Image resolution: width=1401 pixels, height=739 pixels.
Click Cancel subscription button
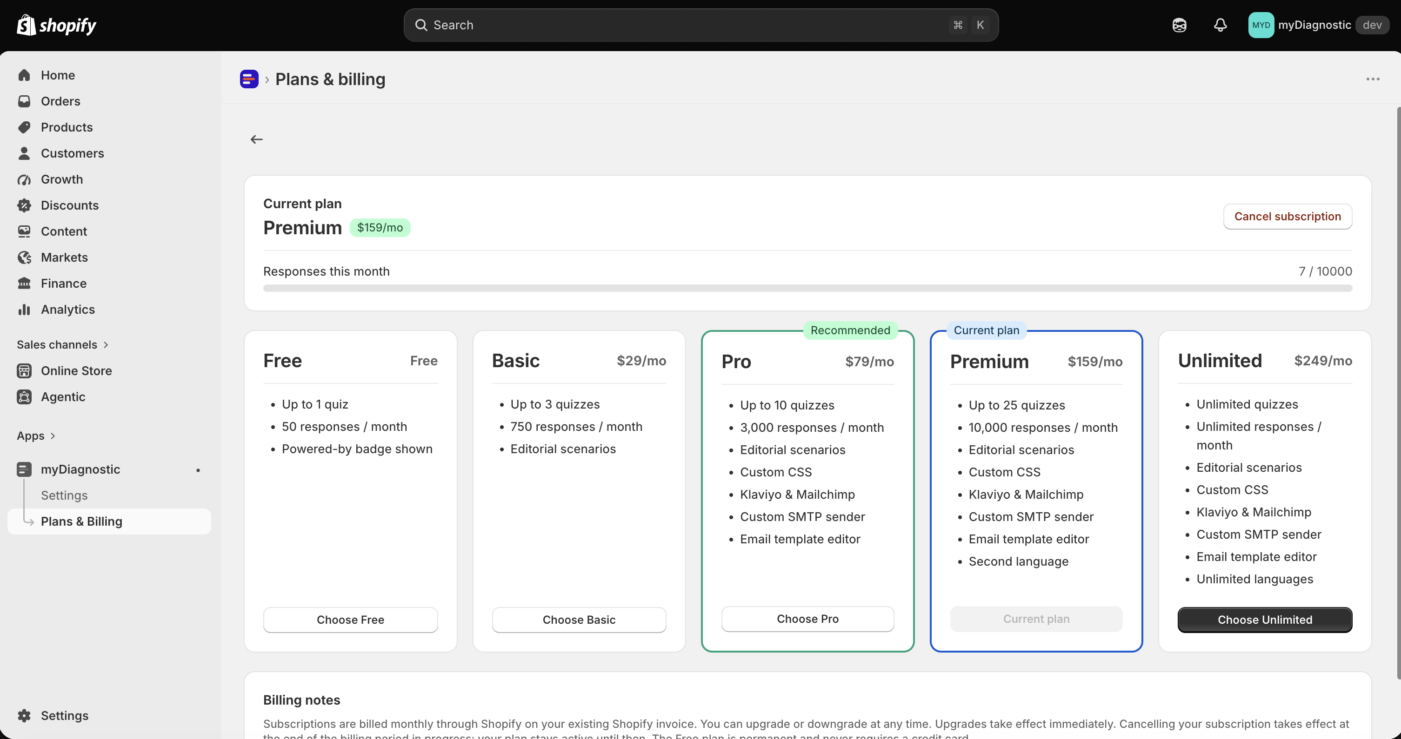pos(1288,216)
